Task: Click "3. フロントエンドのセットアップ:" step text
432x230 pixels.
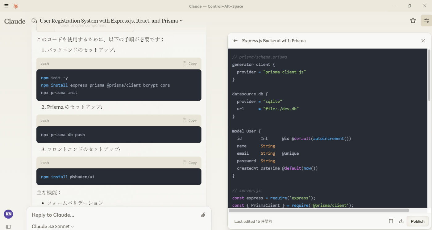Action: point(81,149)
